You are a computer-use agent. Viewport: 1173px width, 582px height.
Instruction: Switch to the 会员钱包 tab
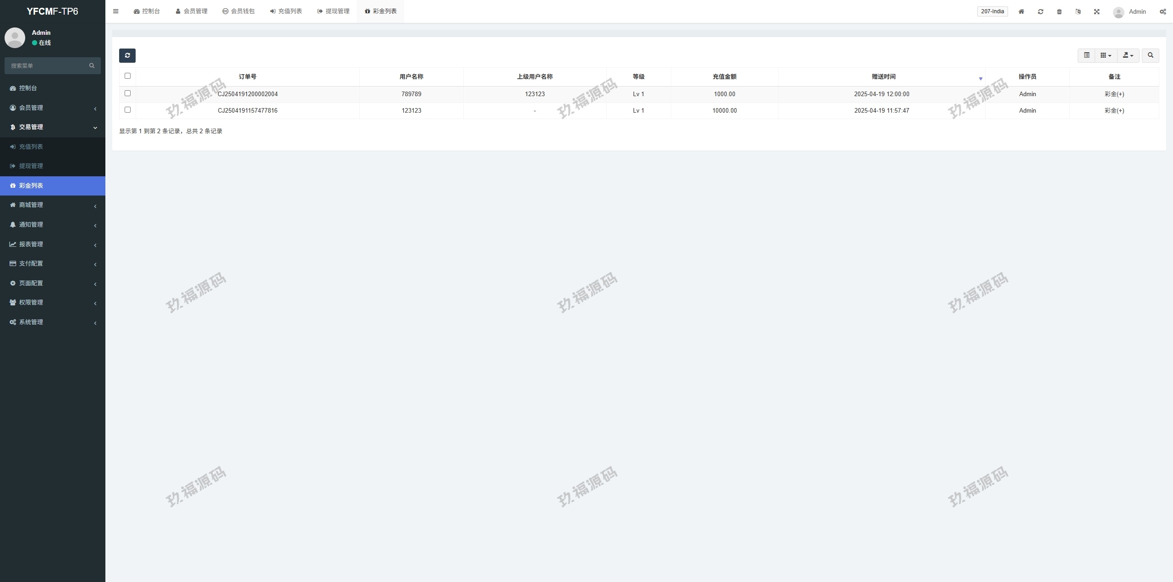[x=238, y=11]
